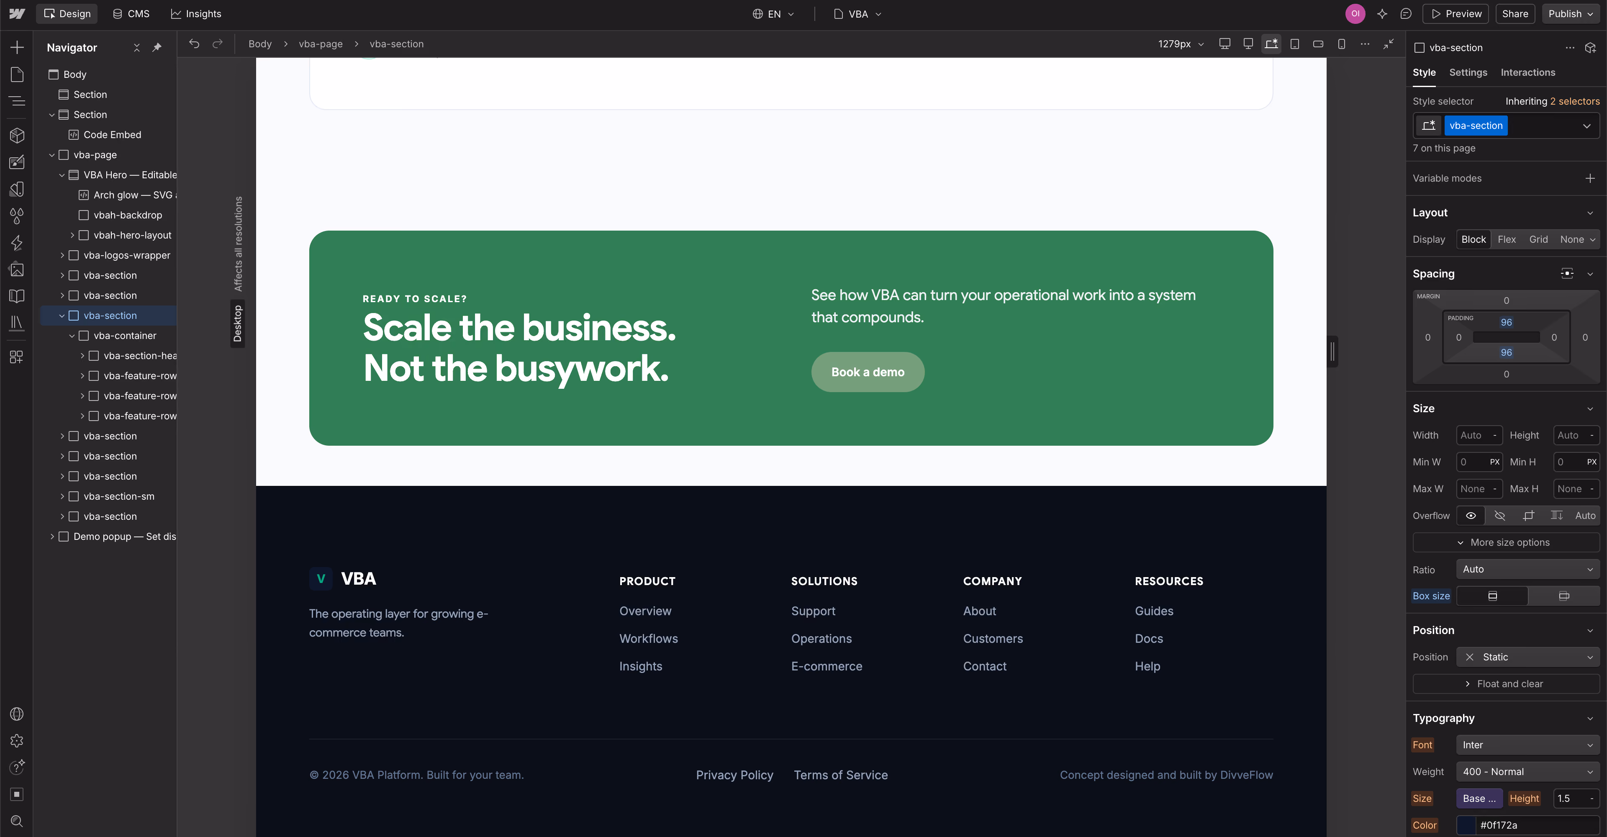Click the Redo arrow
The width and height of the screenshot is (1607, 837).
pyautogui.click(x=217, y=44)
